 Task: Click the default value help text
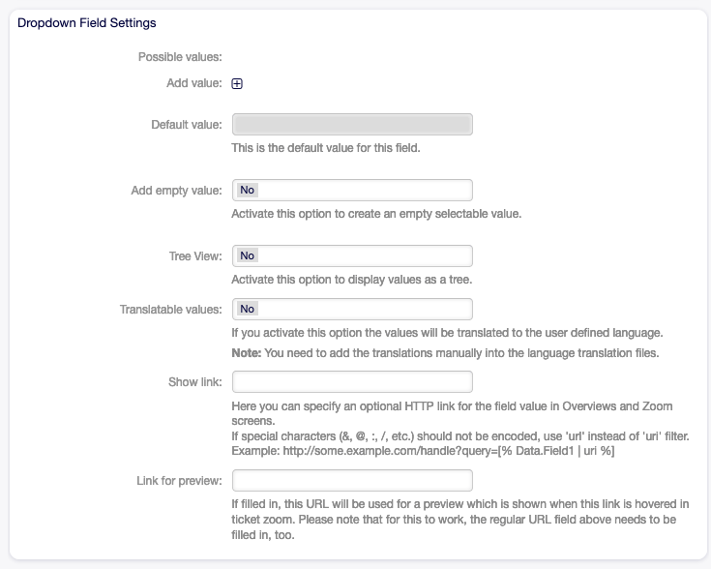(x=326, y=149)
